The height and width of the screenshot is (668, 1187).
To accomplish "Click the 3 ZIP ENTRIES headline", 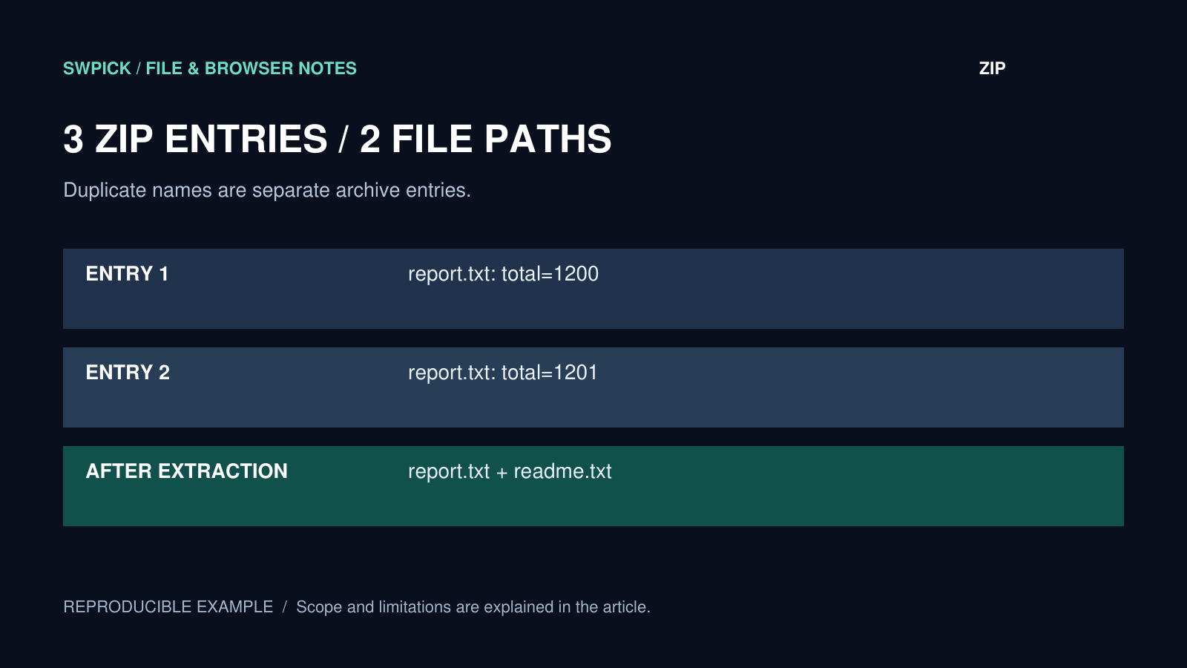I will (x=195, y=139).
